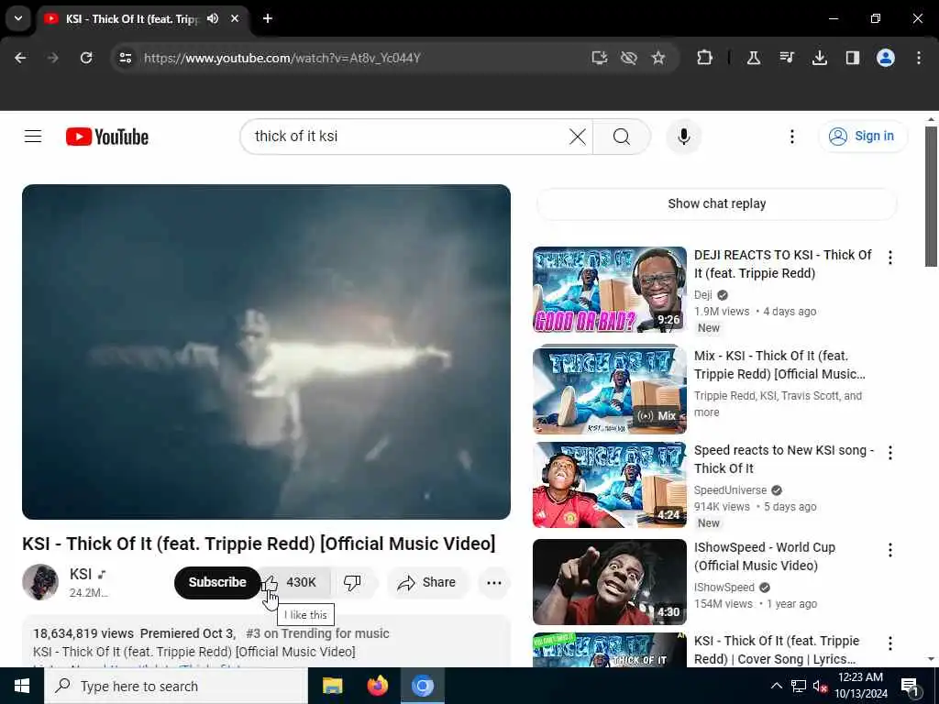
Task: Open more actions ellipsis under video
Action: pyautogui.click(x=494, y=582)
